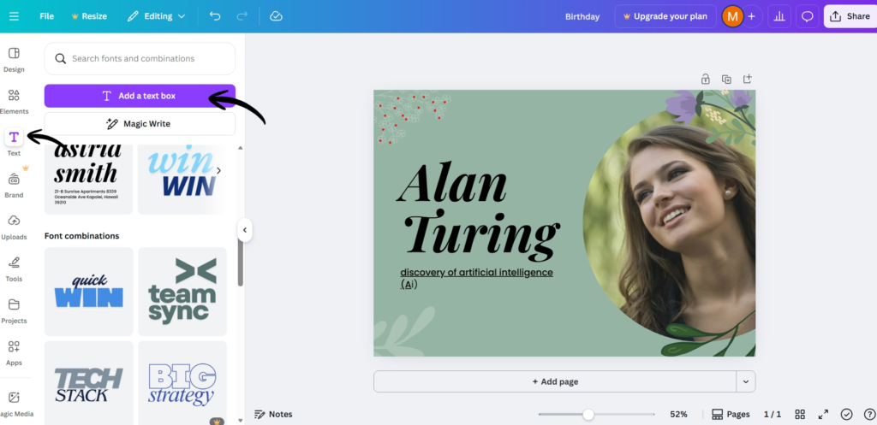Viewport: 877px width, 425px height.
Task: Click the Undo arrow icon
Action: coord(215,16)
